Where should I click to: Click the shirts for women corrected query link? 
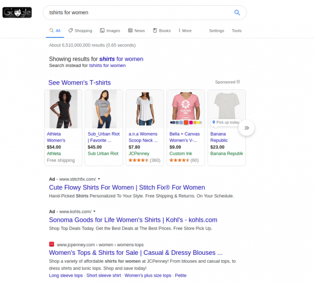coord(121,59)
